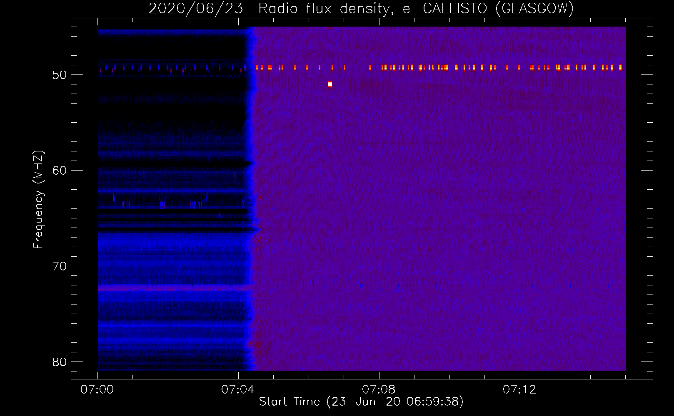Click the '80' frequency tick label
Screen dimensions: 674x416
[x=60, y=362]
